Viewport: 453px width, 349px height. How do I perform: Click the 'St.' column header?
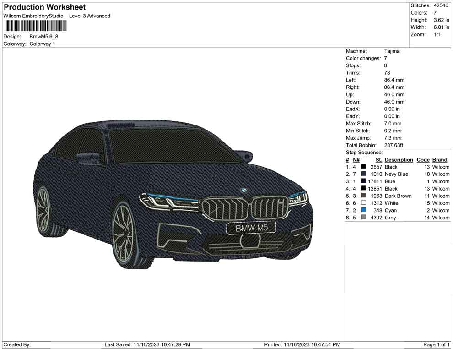(x=379, y=160)
